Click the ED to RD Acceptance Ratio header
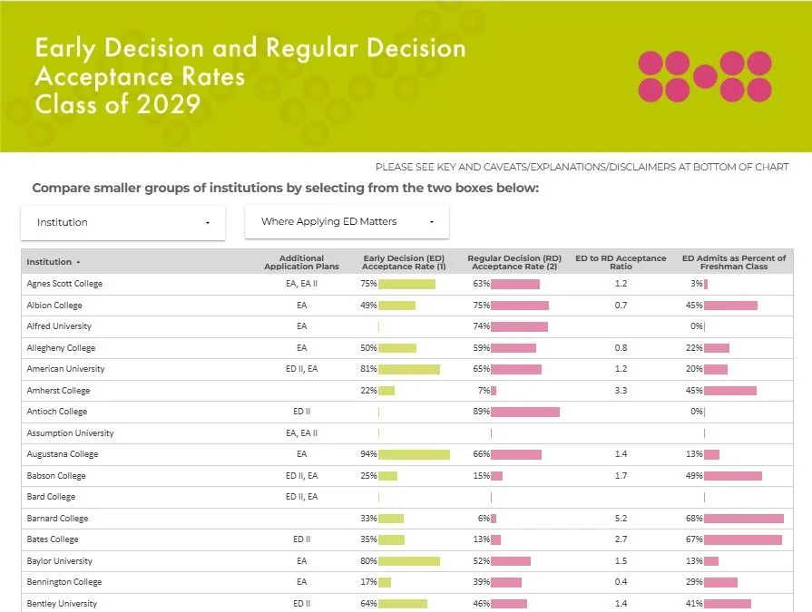 [x=621, y=262]
